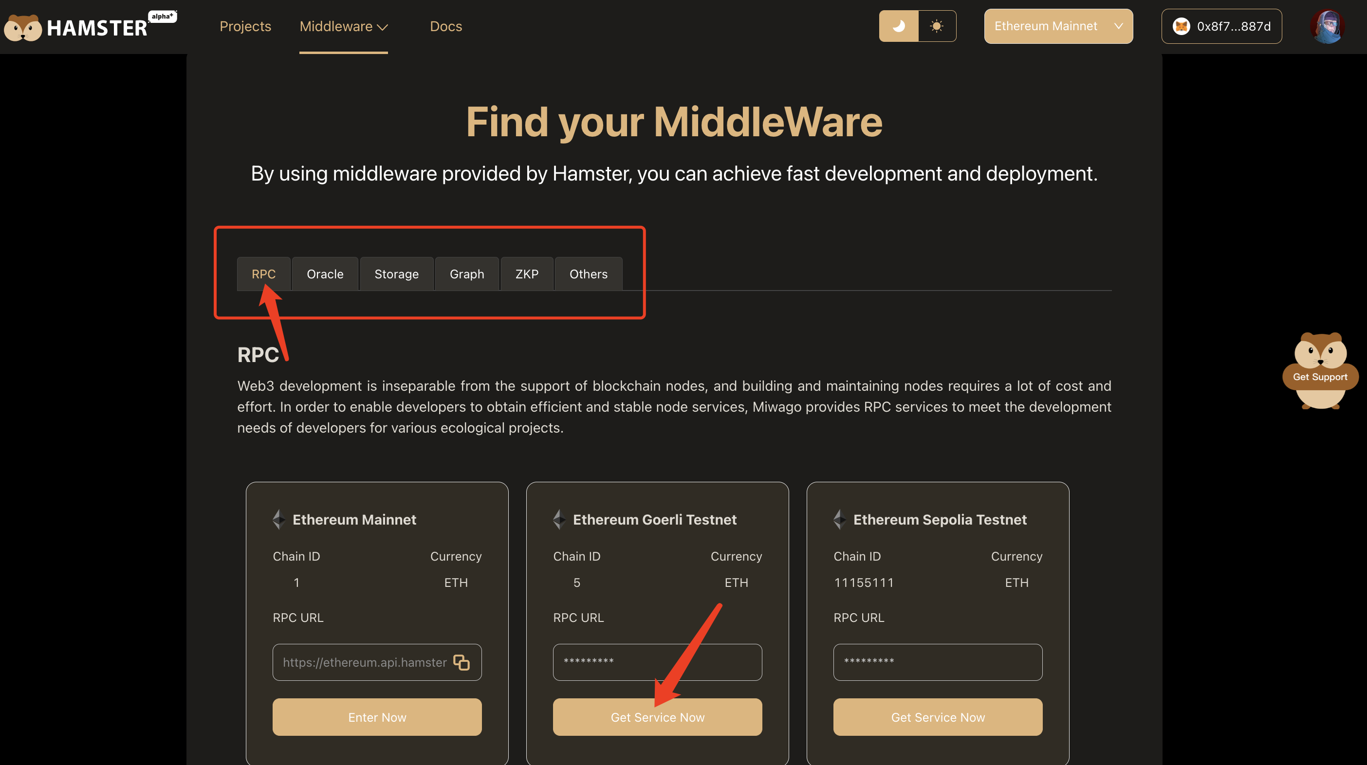This screenshot has height=765, width=1367.
Task: Open the user avatar profile picture
Action: coord(1327,27)
